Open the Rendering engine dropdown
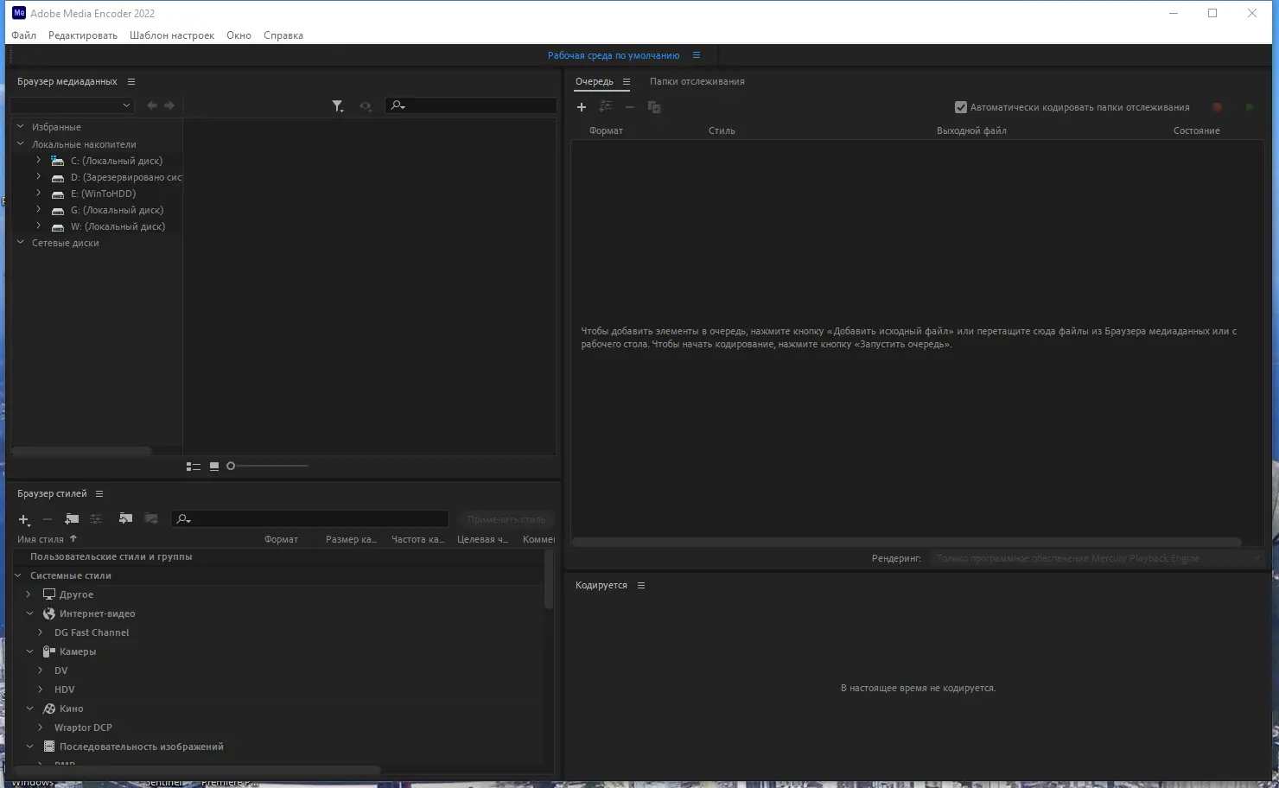 pyautogui.click(x=1258, y=558)
